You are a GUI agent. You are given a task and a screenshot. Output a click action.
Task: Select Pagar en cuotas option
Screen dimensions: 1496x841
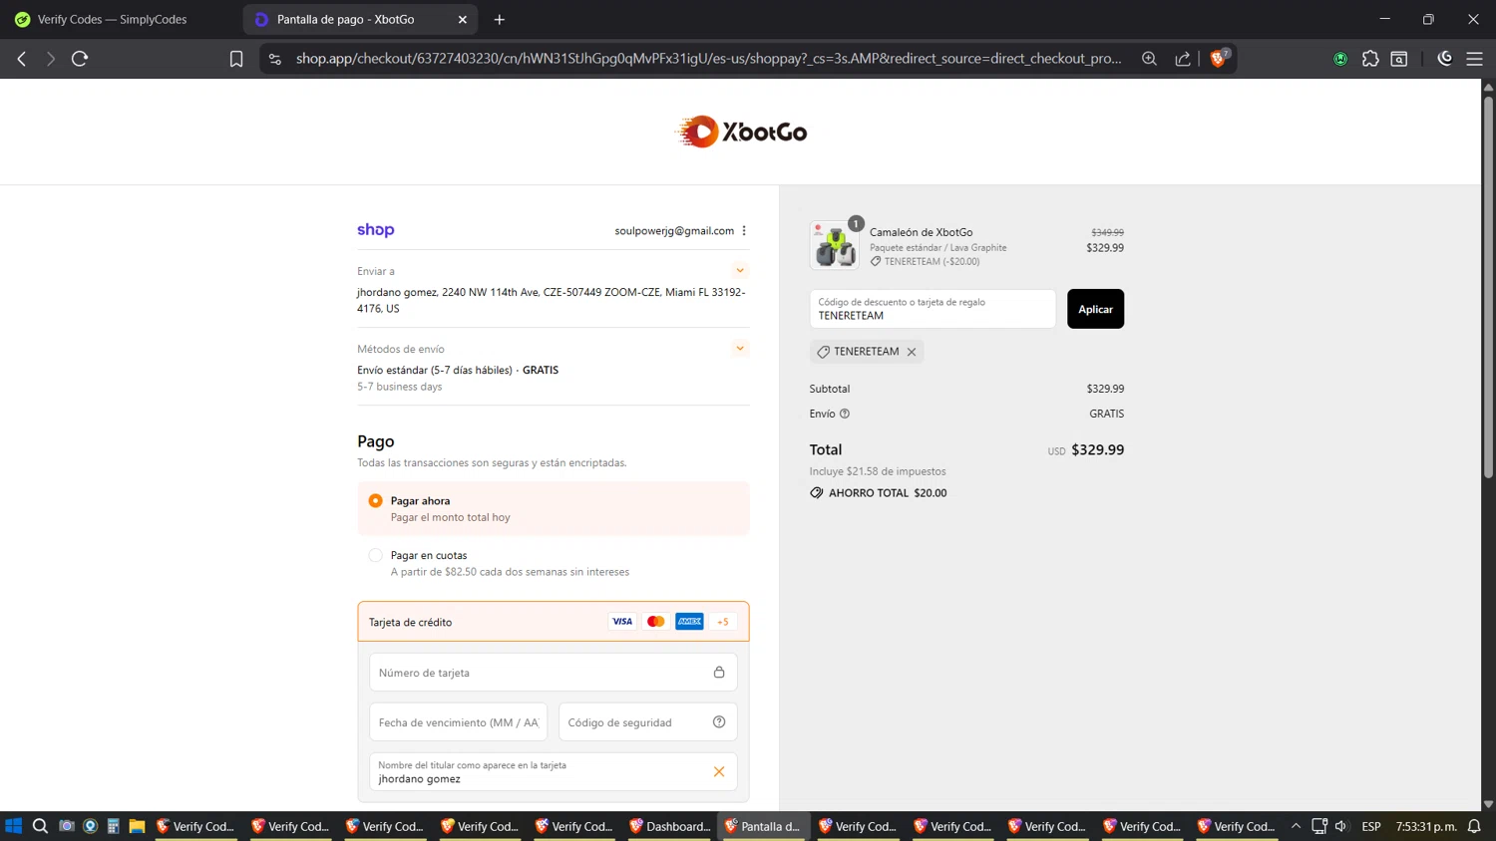pyautogui.click(x=375, y=555)
